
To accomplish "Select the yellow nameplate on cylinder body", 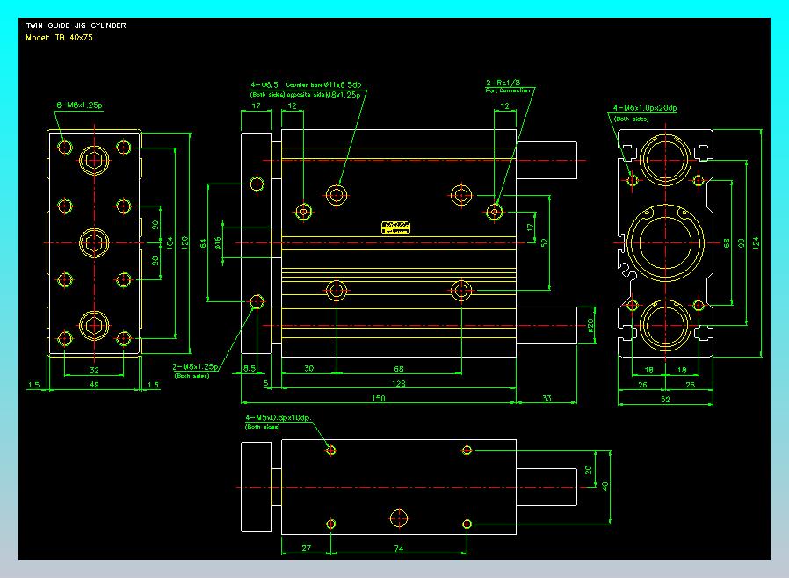I will pyautogui.click(x=396, y=228).
